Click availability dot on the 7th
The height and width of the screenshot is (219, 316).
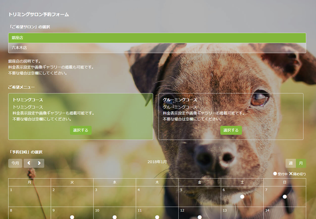284,197
